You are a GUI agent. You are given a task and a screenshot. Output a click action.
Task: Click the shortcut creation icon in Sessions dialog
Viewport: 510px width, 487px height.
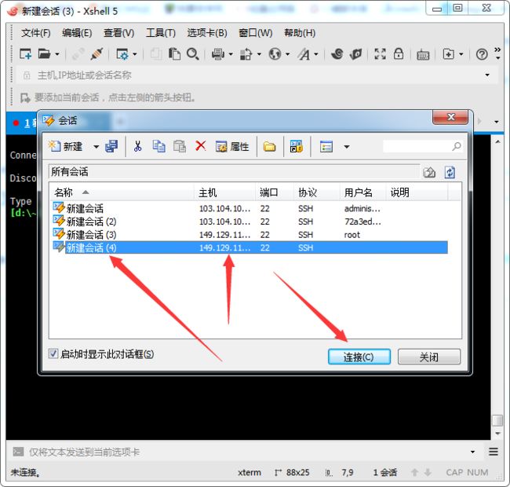tap(297, 146)
